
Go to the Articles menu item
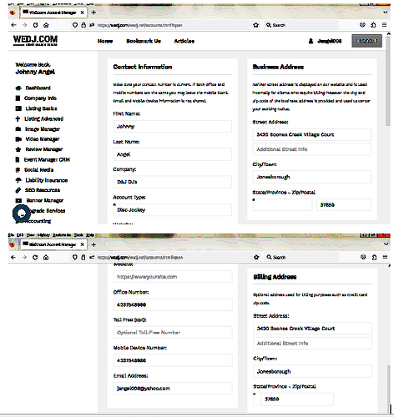coord(184,41)
